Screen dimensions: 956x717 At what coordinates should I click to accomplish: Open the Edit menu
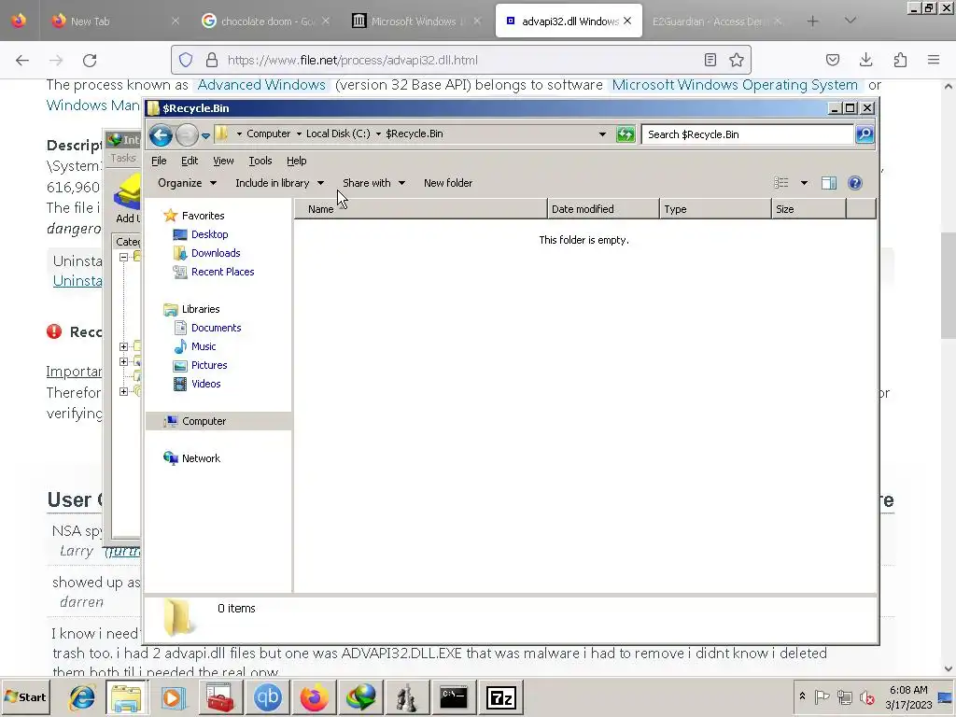[190, 161]
